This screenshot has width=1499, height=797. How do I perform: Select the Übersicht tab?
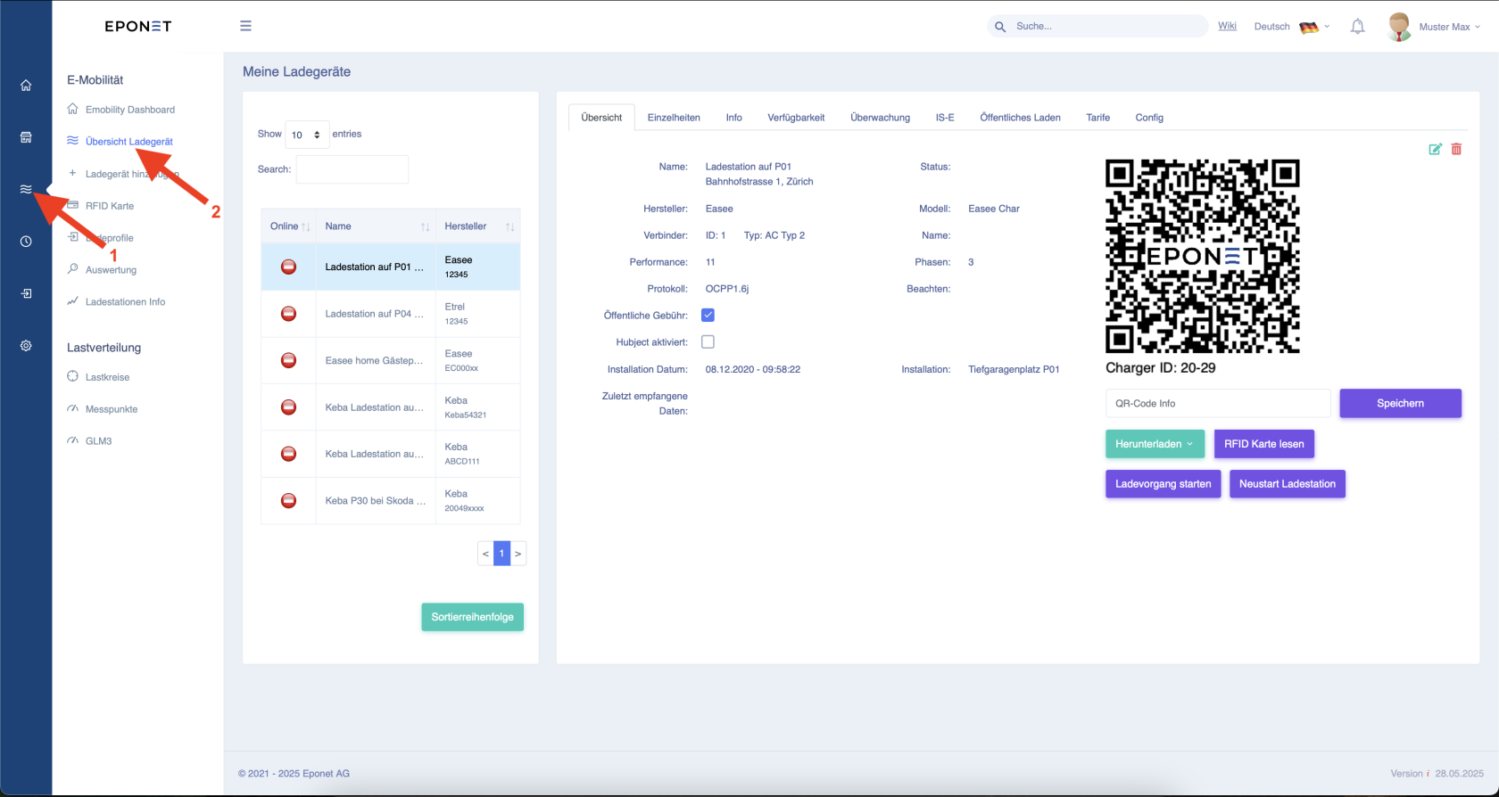(601, 118)
